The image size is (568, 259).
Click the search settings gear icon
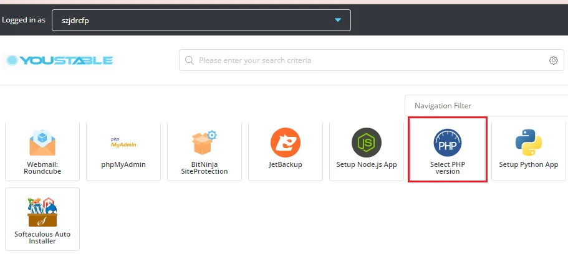[x=554, y=60]
